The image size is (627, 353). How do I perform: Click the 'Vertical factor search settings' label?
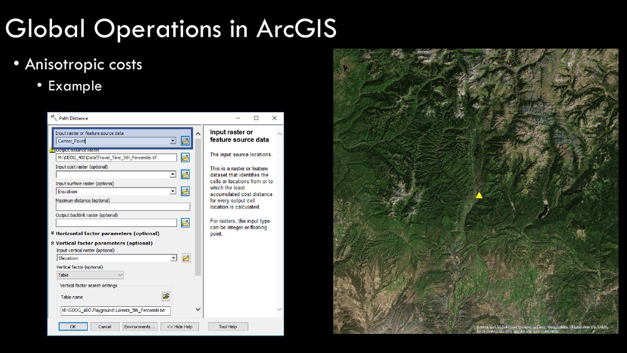pos(89,286)
